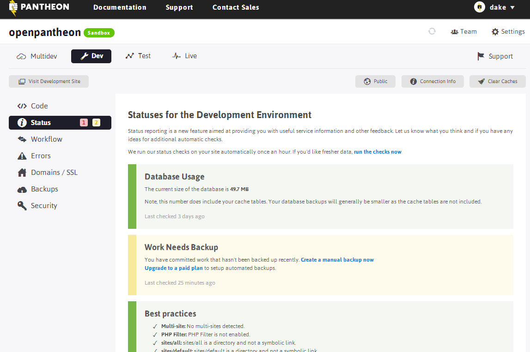This screenshot has height=352, width=530.
Task: Click the flag icon beside Support
Action: pos(481,56)
